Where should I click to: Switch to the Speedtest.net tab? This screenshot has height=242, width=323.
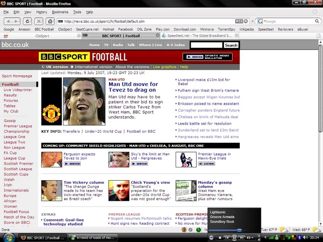[x=199, y=35]
